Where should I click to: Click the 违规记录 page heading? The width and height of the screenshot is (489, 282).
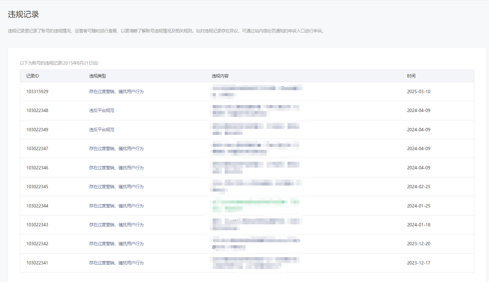point(23,14)
